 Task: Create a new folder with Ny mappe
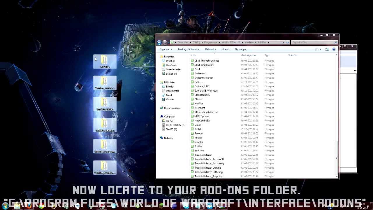click(x=240, y=49)
